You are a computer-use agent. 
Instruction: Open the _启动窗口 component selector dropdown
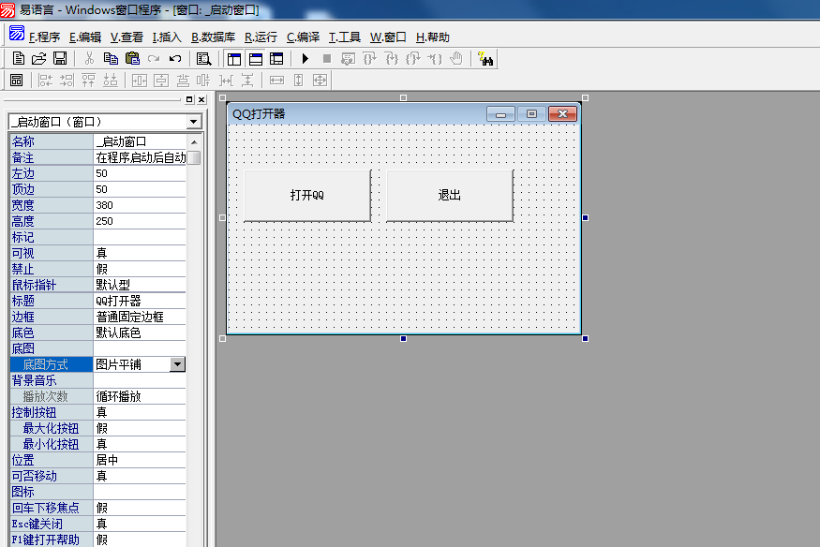(193, 122)
